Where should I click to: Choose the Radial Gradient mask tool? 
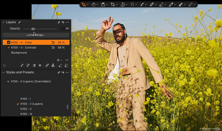(40, 65)
